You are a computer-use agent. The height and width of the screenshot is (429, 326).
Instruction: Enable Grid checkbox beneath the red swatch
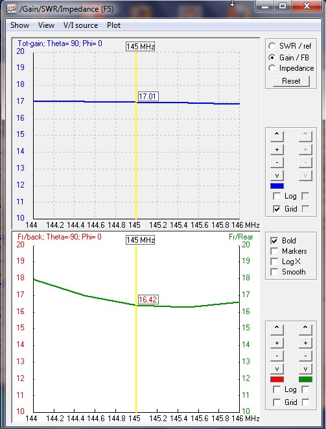point(277,402)
